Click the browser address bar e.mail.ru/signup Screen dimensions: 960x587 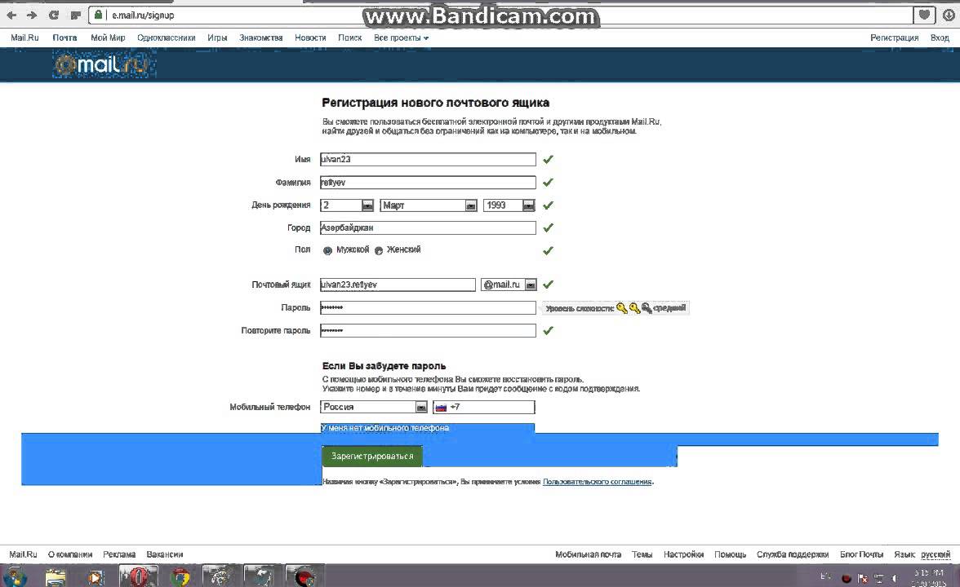tap(502, 15)
